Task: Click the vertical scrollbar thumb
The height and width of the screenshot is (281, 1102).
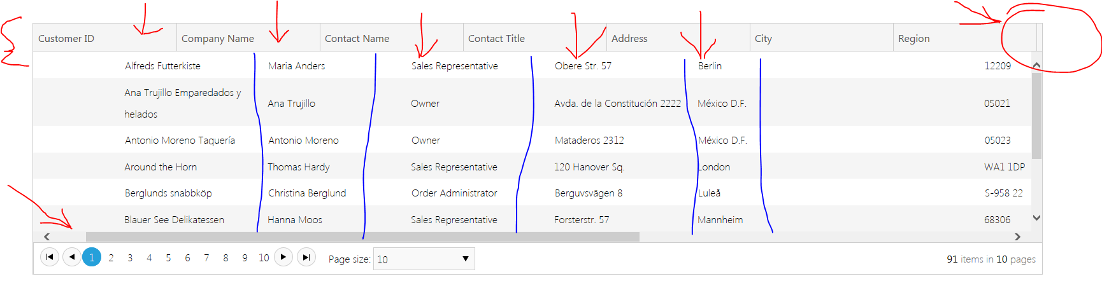Action: pos(1036,114)
